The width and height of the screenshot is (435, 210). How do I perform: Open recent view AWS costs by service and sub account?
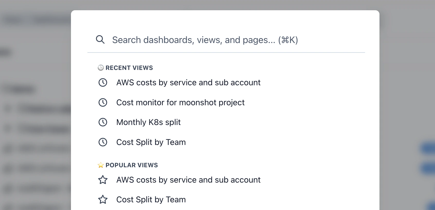coord(188,82)
